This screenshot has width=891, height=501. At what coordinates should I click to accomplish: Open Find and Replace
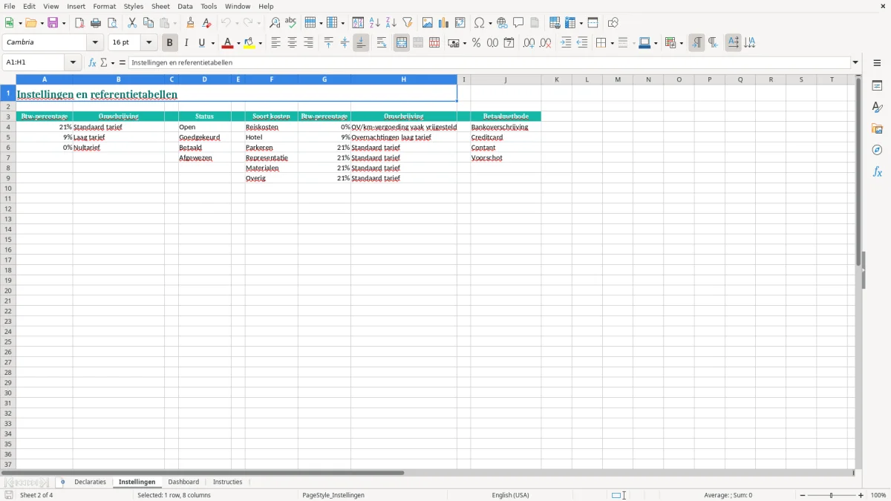click(x=275, y=23)
